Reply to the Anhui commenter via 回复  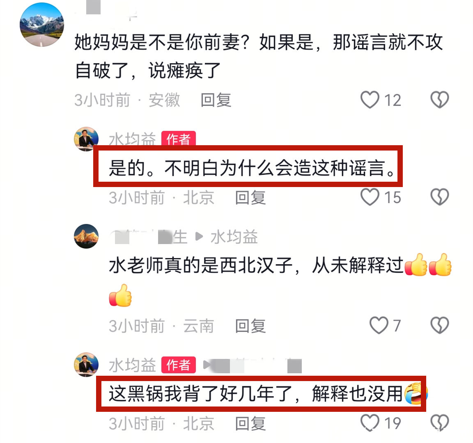(x=216, y=100)
